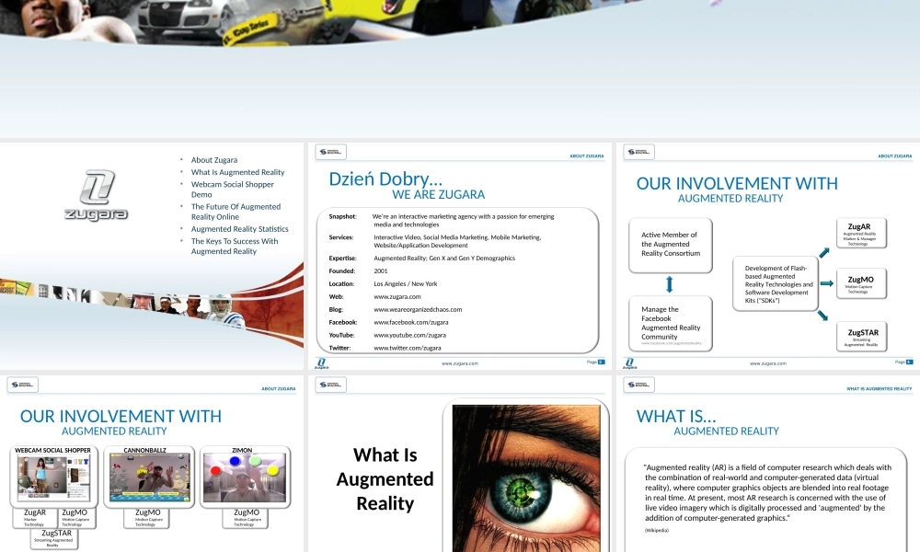Click the large Zugara logo on agenda slide

click(x=96, y=195)
